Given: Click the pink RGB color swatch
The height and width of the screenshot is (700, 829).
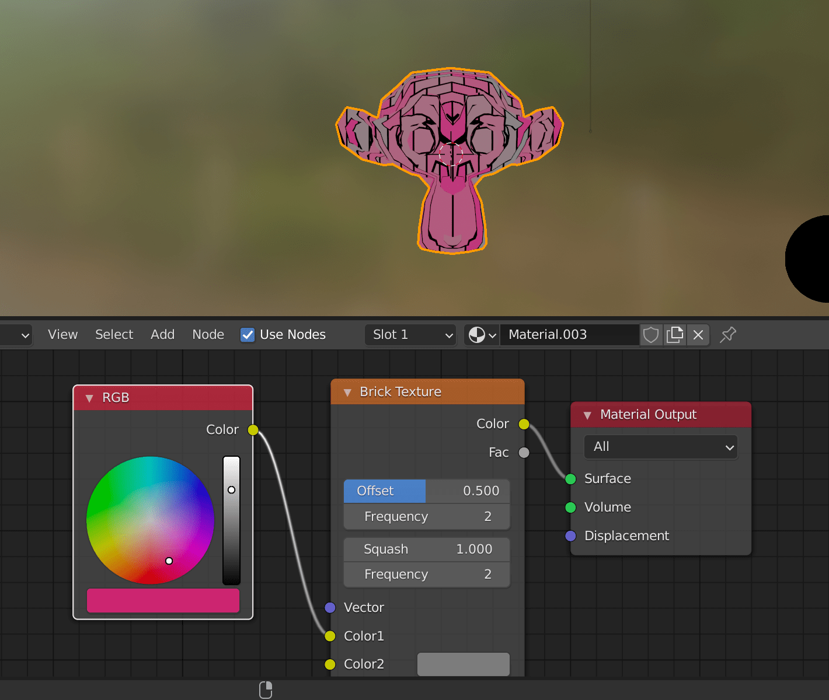Looking at the screenshot, I should [163, 600].
